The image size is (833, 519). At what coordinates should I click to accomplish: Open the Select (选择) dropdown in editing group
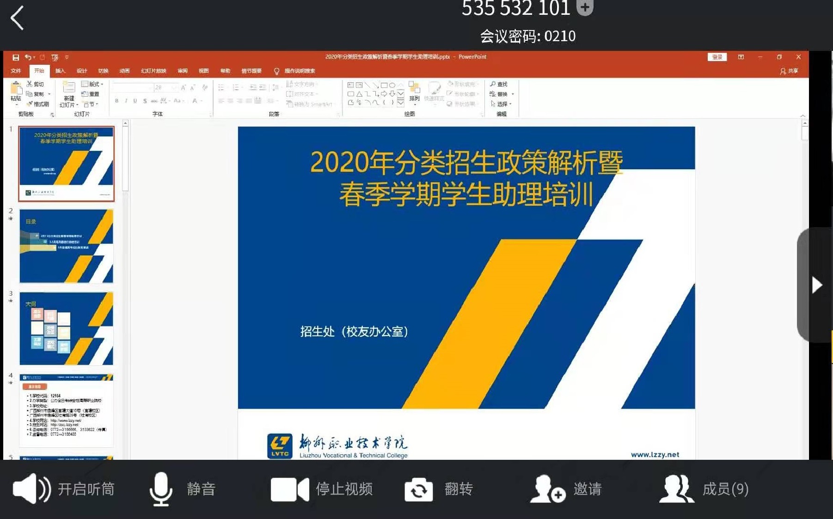pos(502,104)
